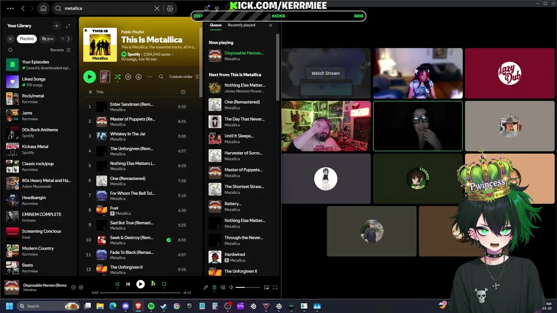Search within Your Library

[x=10, y=50]
